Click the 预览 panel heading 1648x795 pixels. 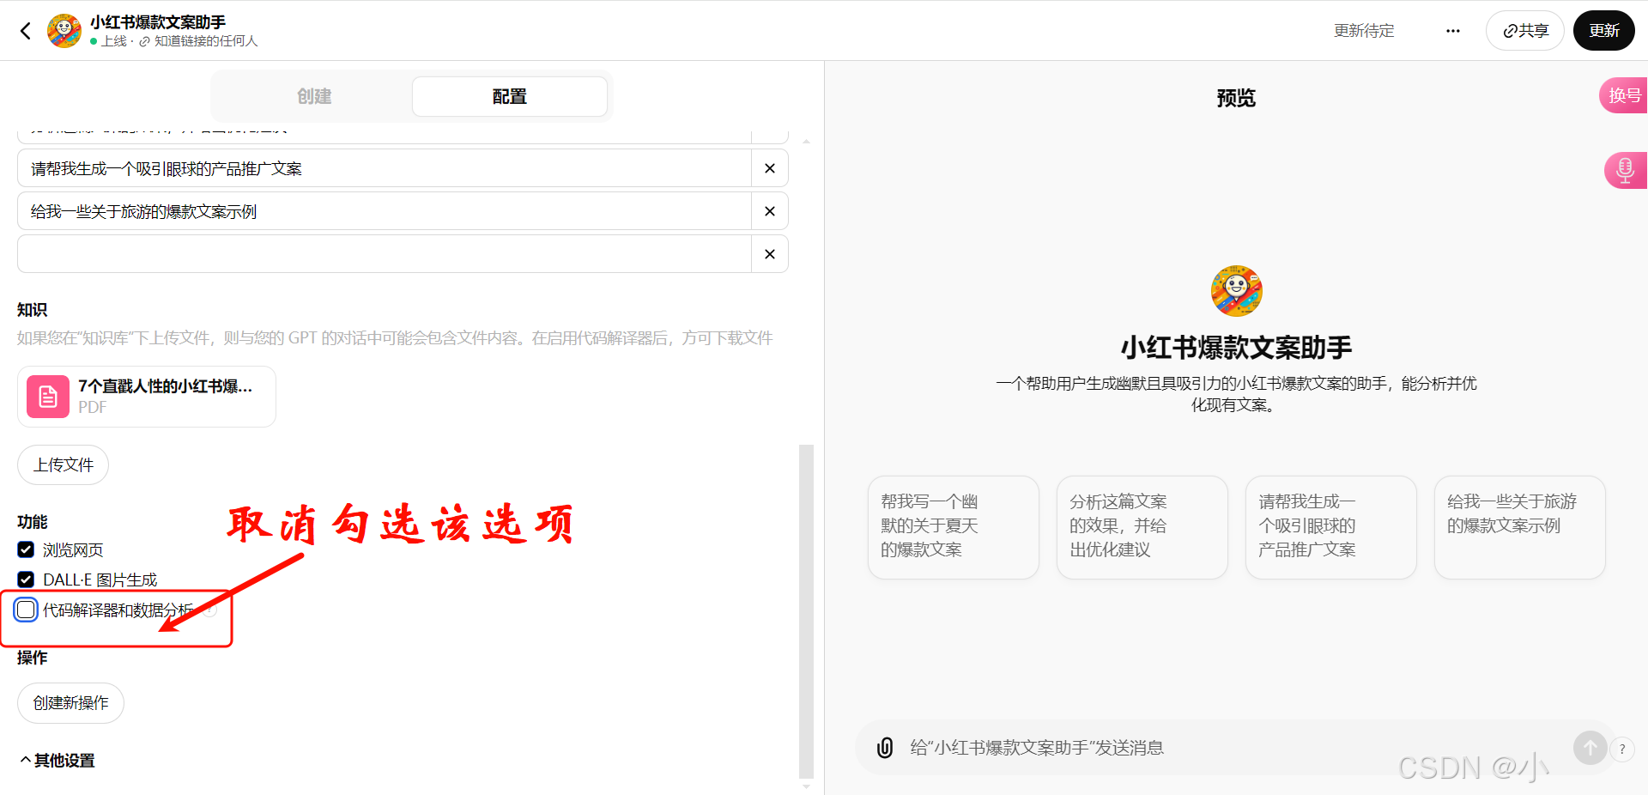tap(1236, 98)
